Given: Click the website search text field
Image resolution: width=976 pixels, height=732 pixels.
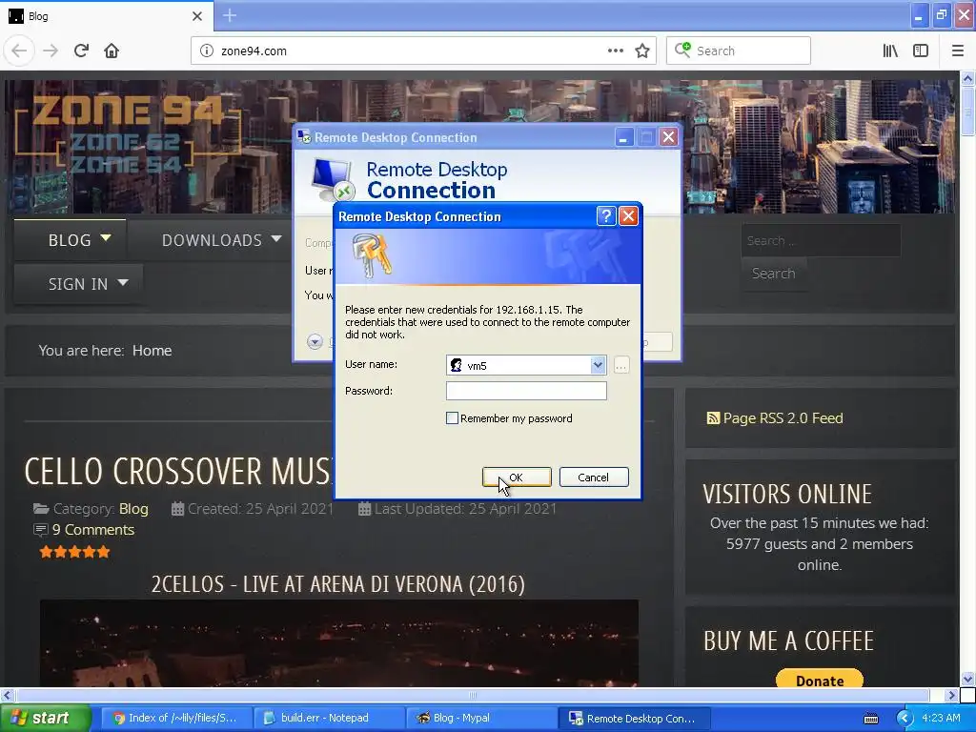Looking at the screenshot, I should [x=821, y=240].
